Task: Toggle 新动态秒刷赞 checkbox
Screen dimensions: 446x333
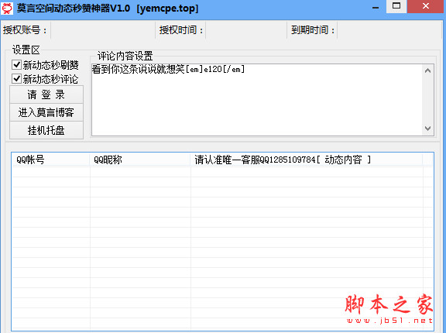Action: tap(16, 65)
